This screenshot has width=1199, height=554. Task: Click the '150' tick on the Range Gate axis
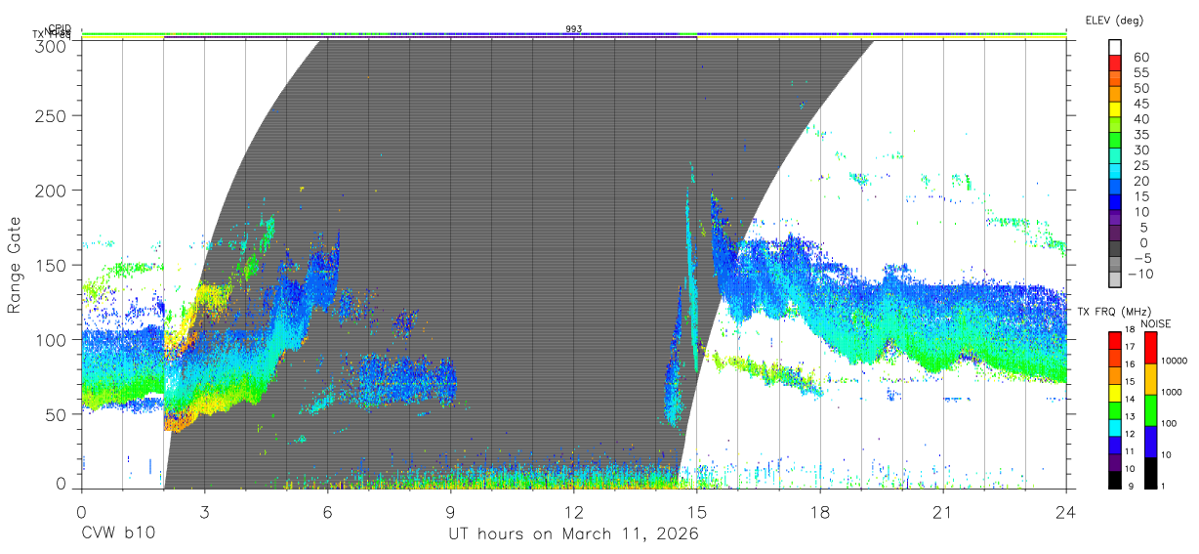(50, 265)
